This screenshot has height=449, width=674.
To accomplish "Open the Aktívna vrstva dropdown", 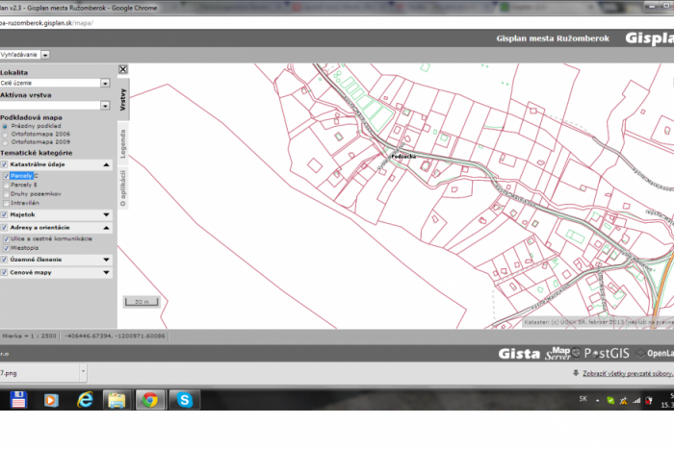I will [x=105, y=106].
